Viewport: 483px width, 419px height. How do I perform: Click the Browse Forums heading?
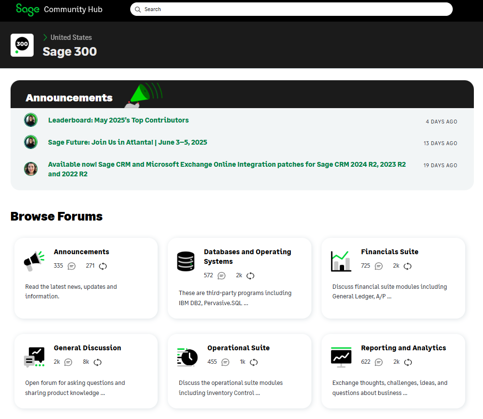[x=56, y=216]
